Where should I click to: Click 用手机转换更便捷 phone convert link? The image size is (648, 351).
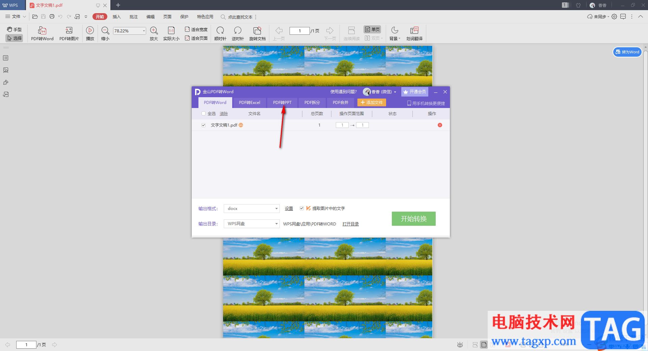pos(426,103)
